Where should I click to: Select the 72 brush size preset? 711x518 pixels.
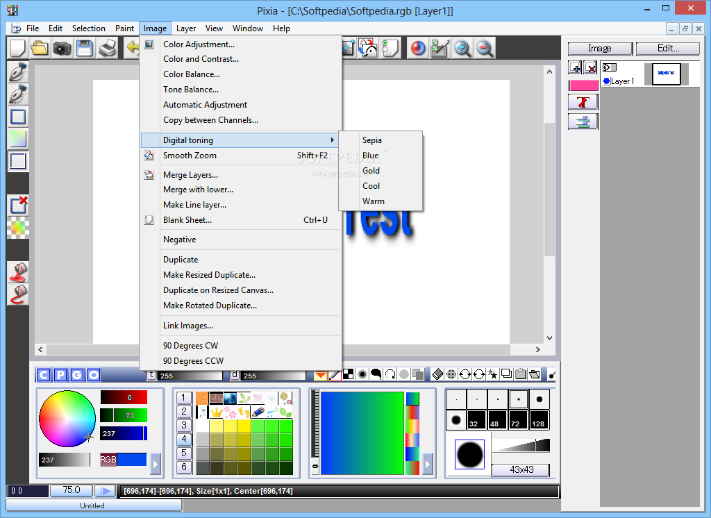click(x=518, y=420)
